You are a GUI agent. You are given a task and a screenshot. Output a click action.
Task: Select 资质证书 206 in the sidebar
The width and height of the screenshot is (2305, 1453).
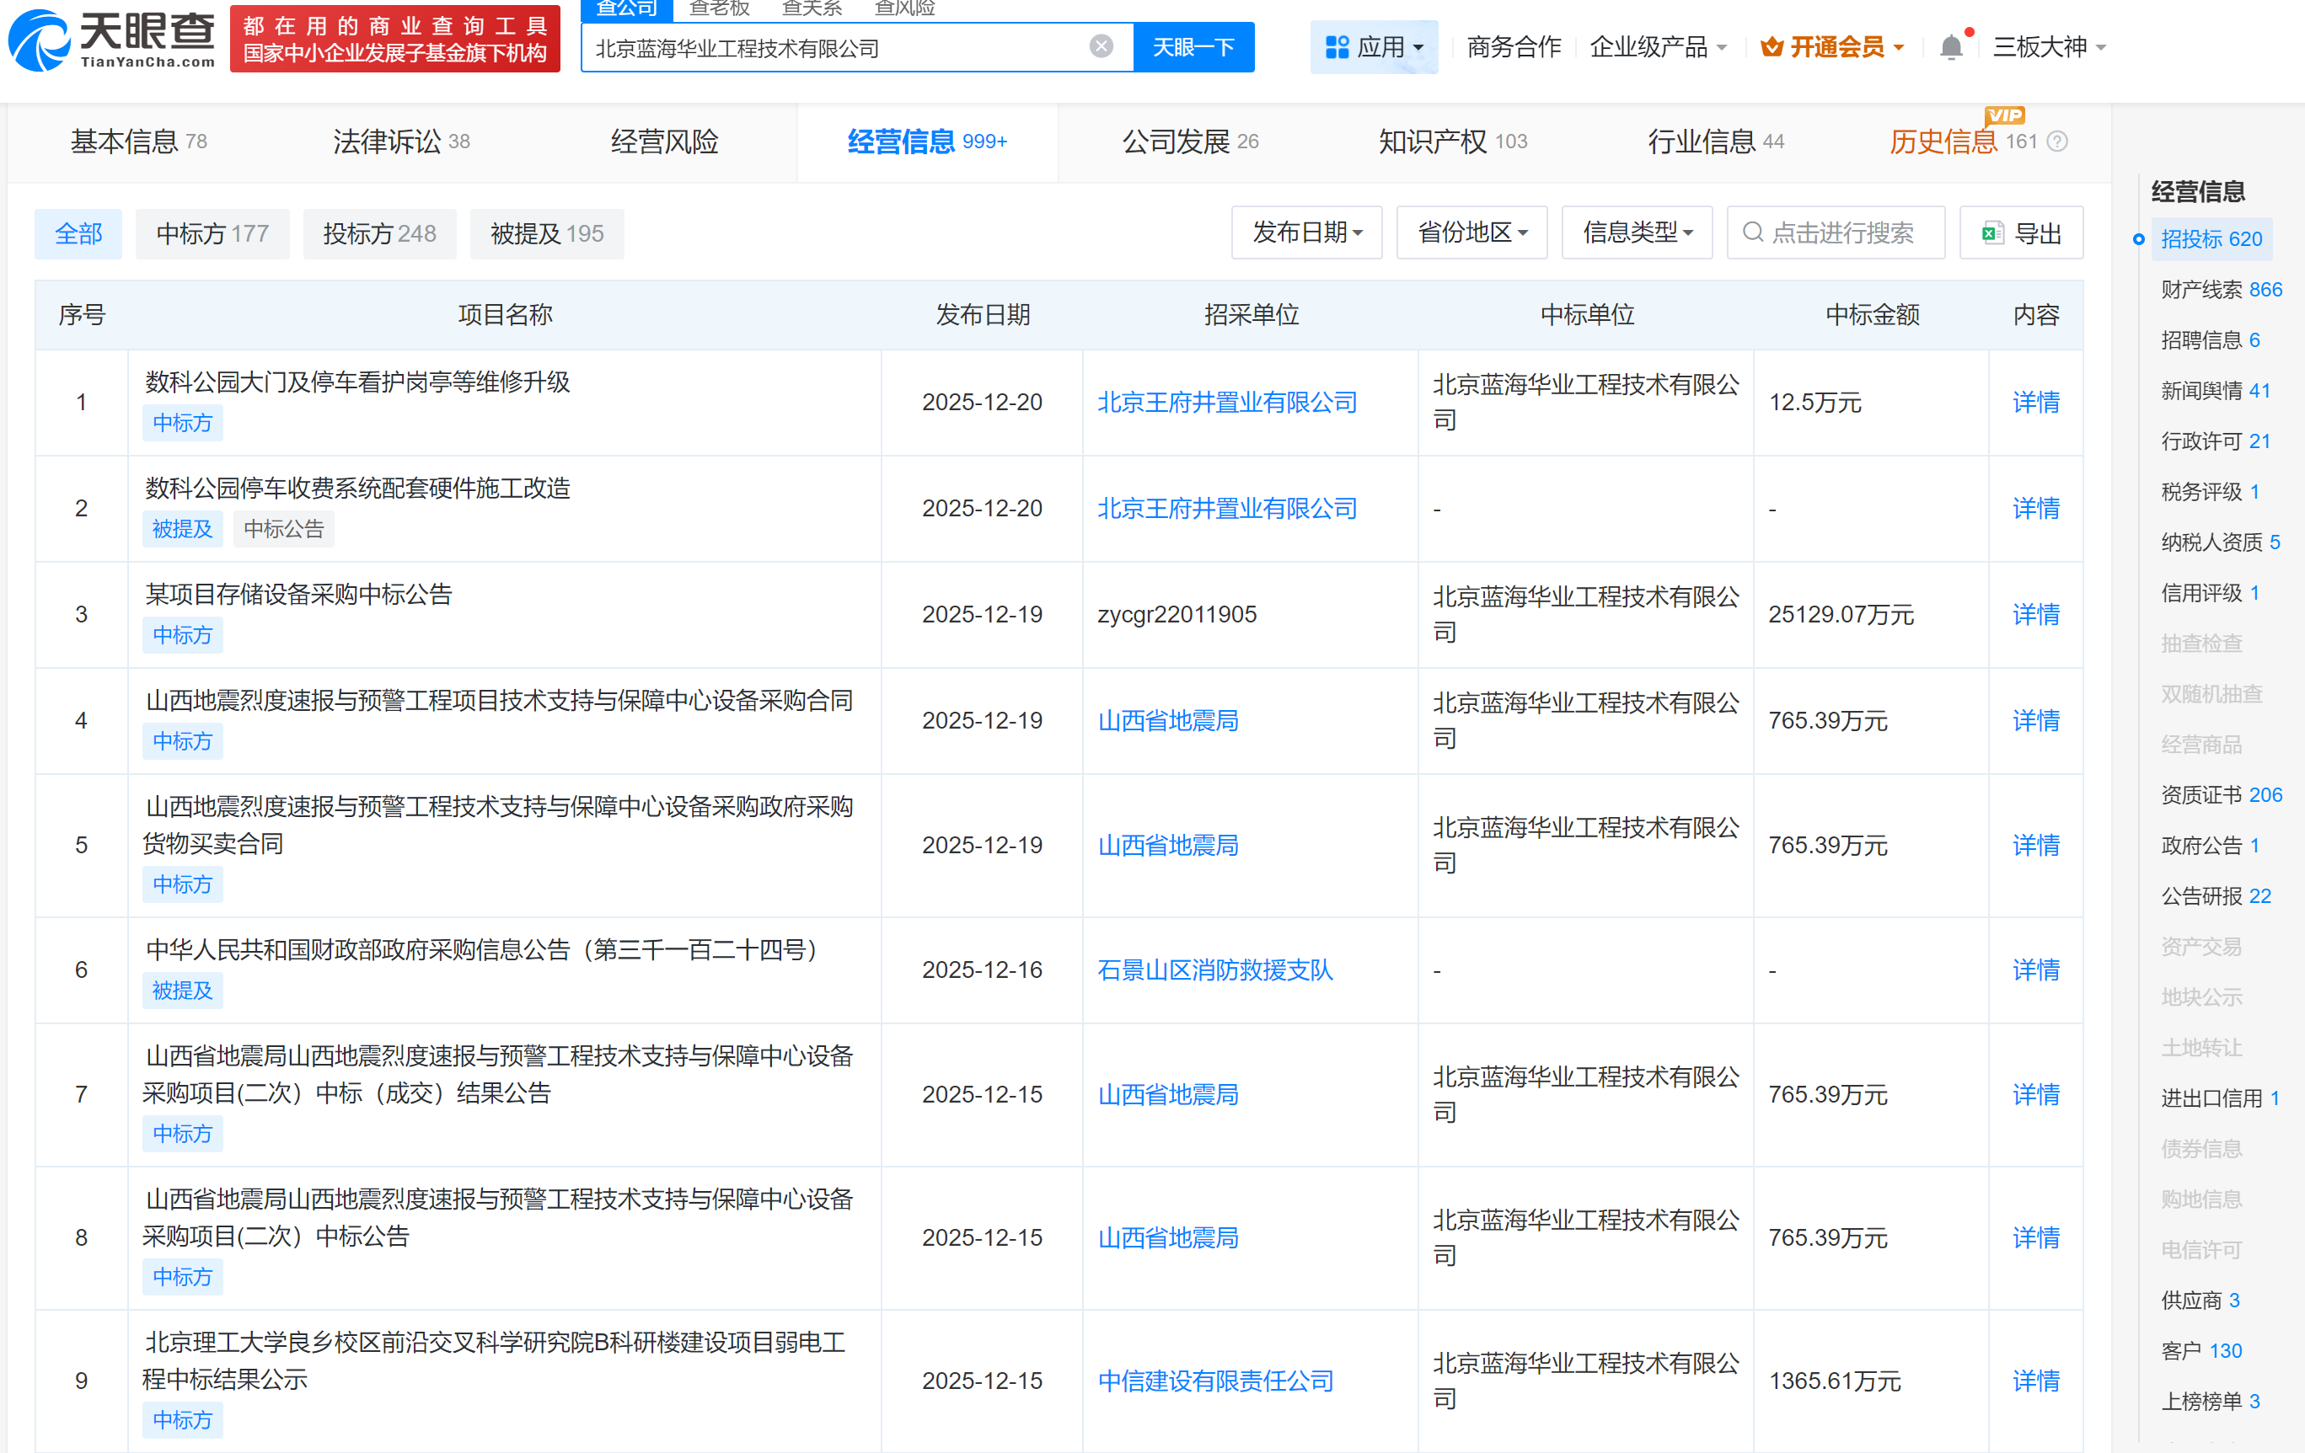click(x=2220, y=795)
